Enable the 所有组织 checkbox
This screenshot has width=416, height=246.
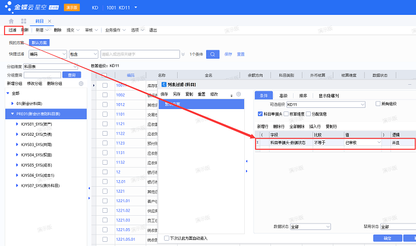click(377, 104)
